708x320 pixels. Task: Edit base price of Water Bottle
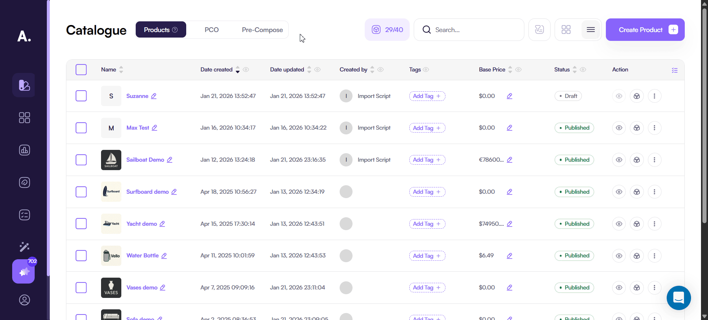[x=509, y=256]
